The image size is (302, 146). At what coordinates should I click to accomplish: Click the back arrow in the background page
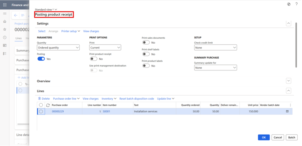tap(16, 15)
